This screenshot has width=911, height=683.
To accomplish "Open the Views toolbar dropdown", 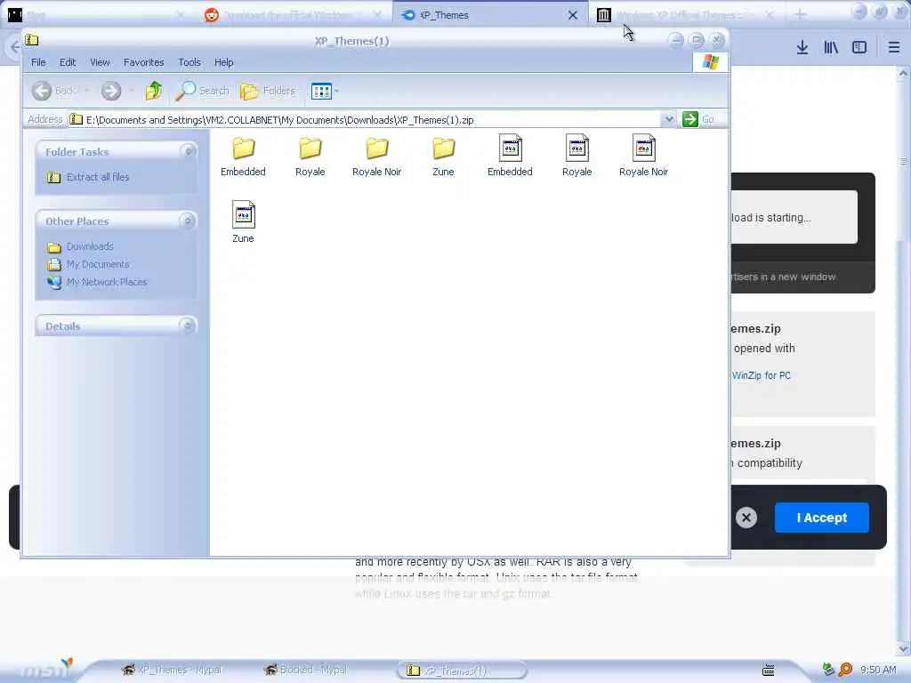I will [x=325, y=91].
